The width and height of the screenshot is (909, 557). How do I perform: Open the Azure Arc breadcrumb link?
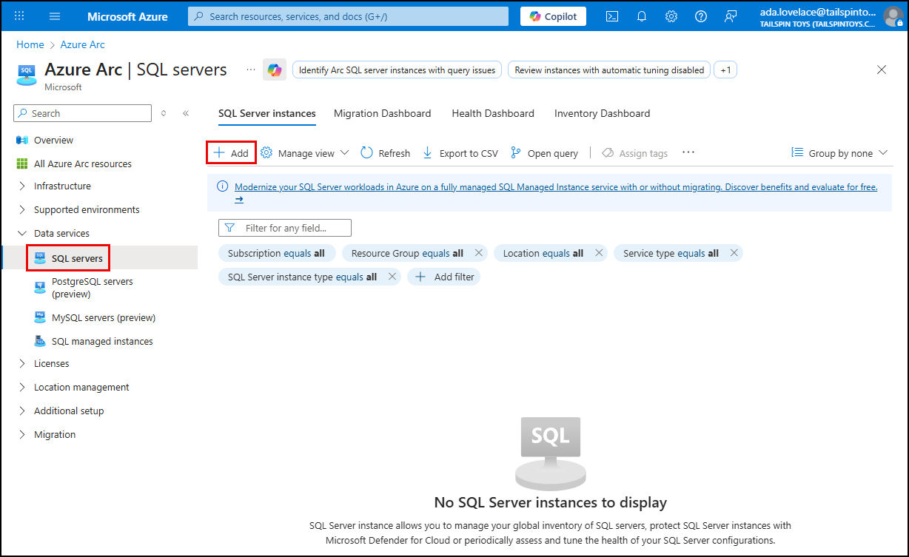tap(82, 44)
